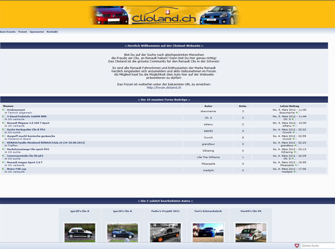Click the topic icon beside Drehmoment
This screenshot has width=335, height=249.
(x=4, y=110)
